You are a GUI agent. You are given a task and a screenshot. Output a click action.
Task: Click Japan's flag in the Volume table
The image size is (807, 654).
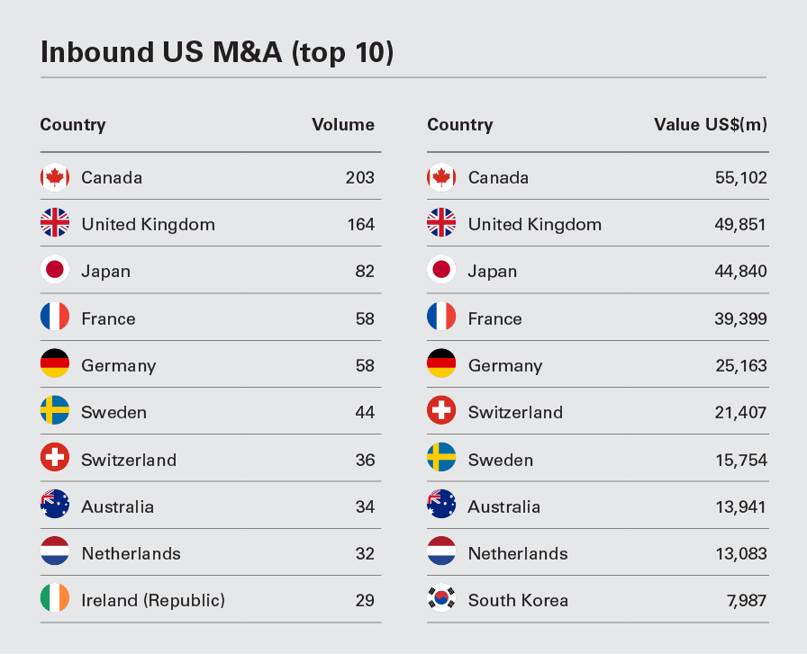pyautogui.click(x=55, y=271)
